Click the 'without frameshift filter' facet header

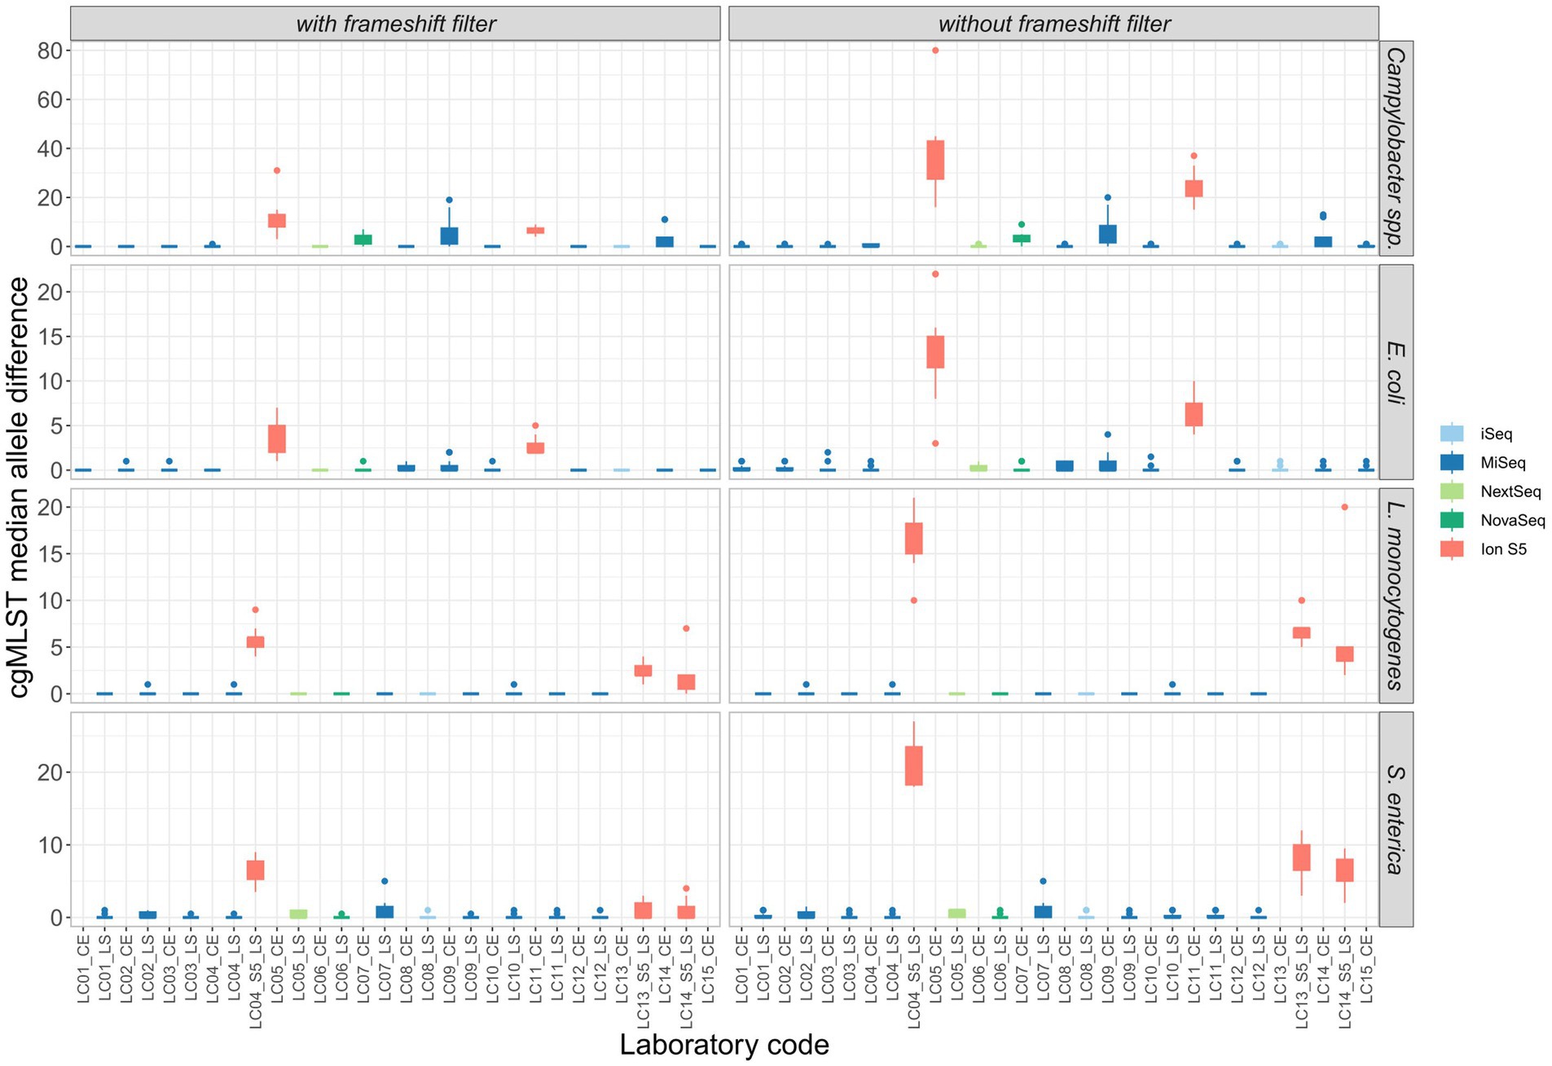[1053, 24]
